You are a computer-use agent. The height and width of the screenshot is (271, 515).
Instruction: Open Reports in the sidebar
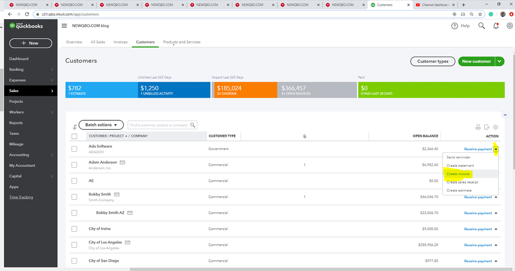pos(16,123)
